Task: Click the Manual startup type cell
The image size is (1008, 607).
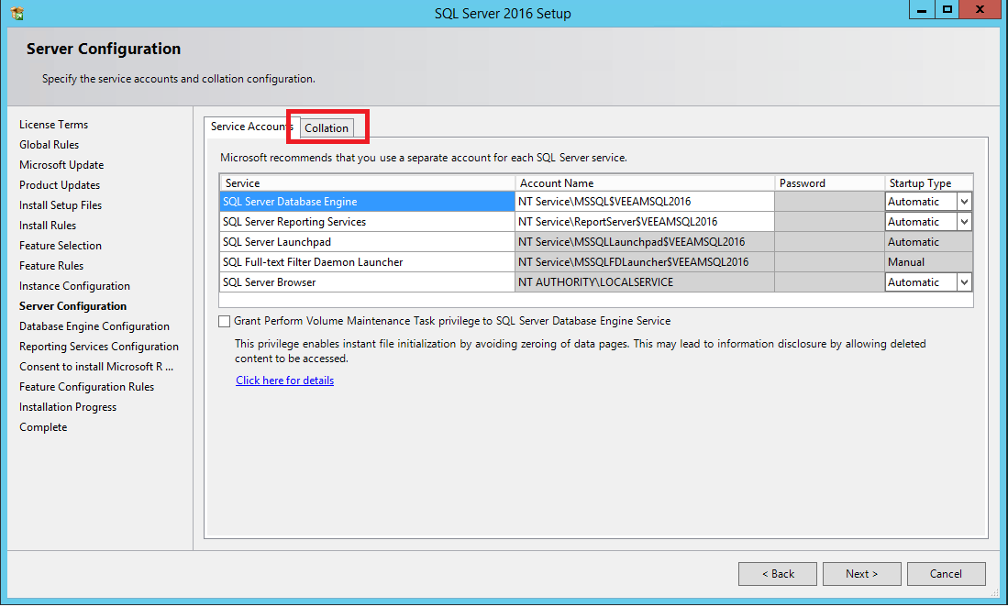Action: (x=928, y=262)
